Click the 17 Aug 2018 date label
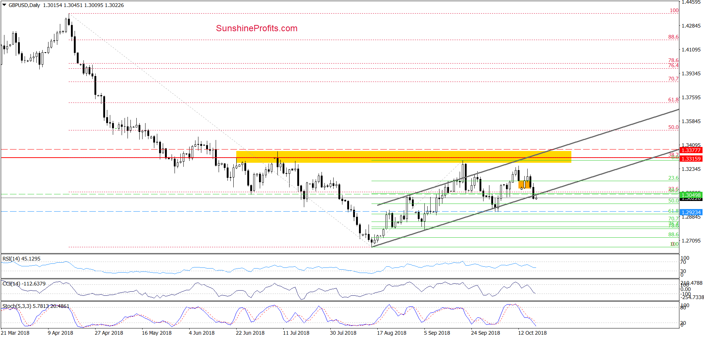The width and height of the screenshot is (704, 338). click(392, 333)
